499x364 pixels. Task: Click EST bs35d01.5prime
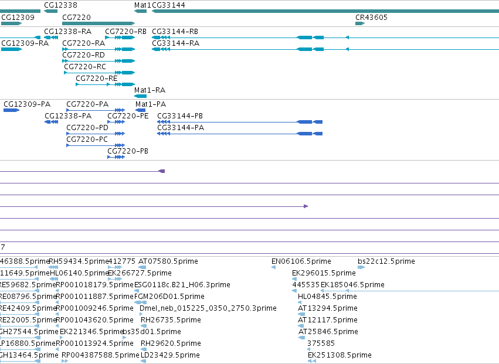[152, 332]
